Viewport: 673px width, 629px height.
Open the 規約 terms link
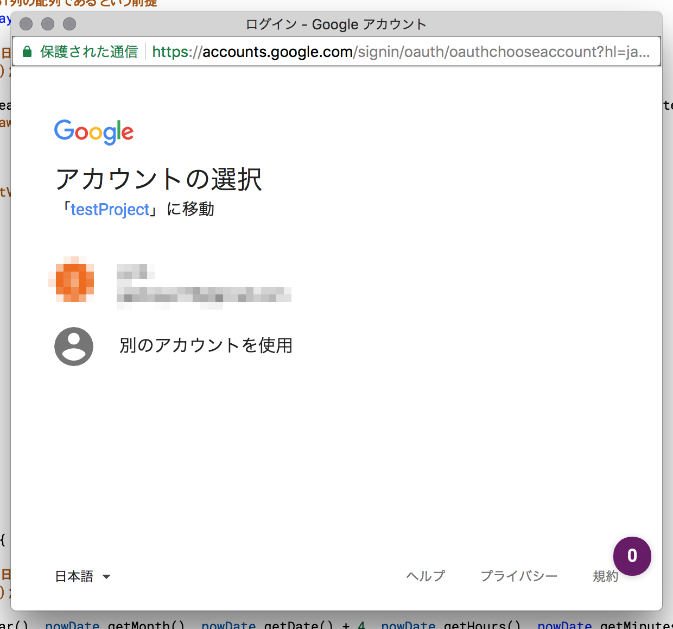tap(605, 576)
